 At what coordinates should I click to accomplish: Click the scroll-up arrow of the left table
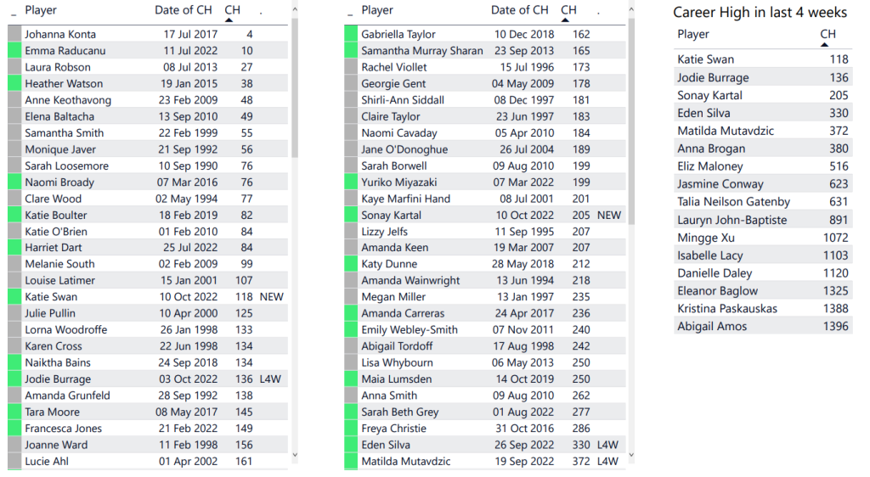294,10
